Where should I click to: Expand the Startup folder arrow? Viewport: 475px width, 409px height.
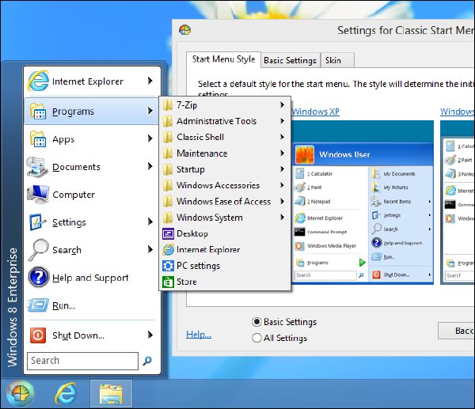(x=283, y=169)
